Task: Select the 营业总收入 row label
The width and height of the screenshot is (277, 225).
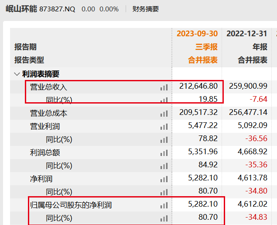Action: [x=48, y=87]
